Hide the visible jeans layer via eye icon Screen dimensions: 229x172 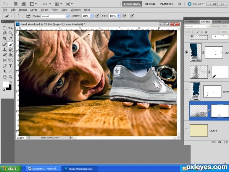[186, 52]
